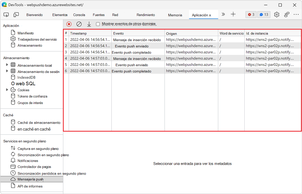The height and width of the screenshot is (194, 302).
Task: Open the More tabs chevron
Action: click(223, 15)
